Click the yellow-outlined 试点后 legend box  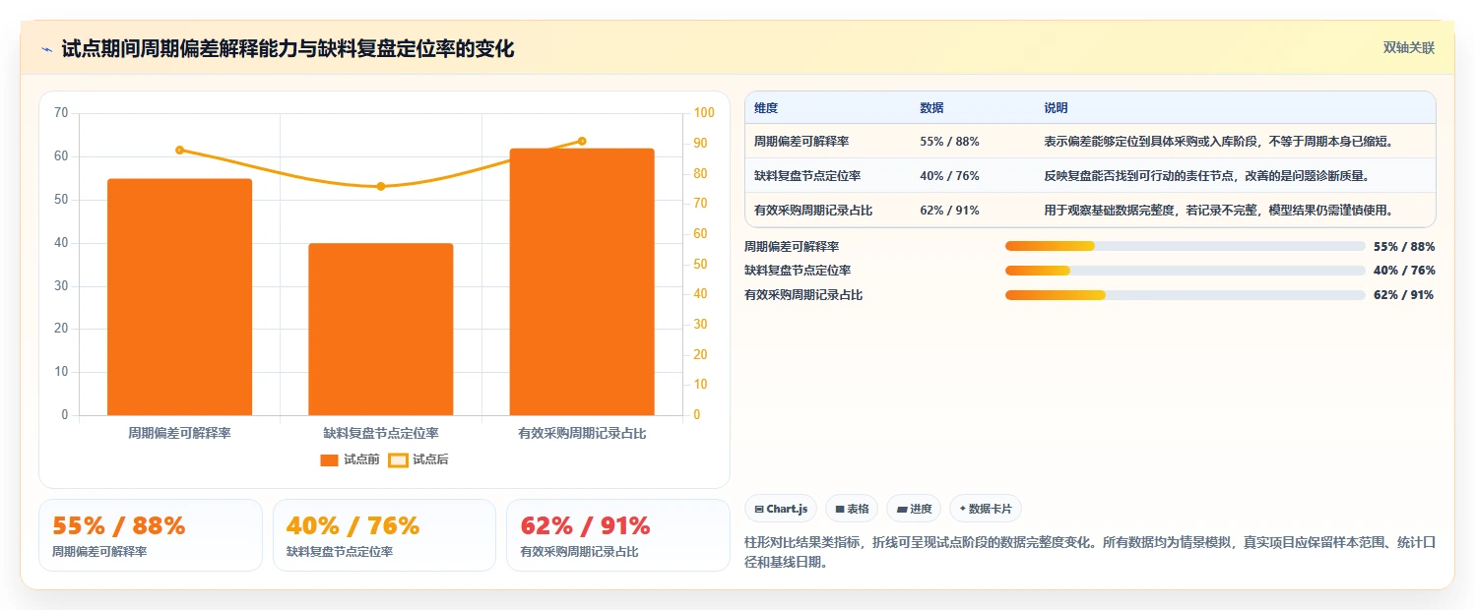tap(398, 459)
